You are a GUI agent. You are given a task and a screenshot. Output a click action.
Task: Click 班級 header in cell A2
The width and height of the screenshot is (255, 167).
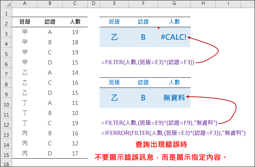coord(25,22)
